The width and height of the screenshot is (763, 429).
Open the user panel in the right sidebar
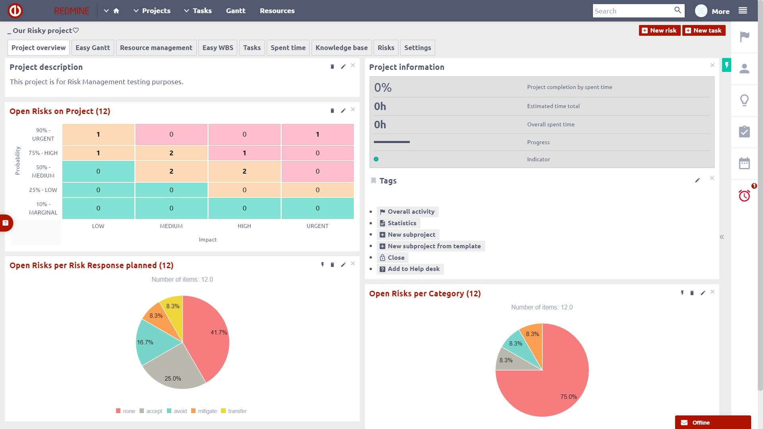pyautogui.click(x=744, y=69)
